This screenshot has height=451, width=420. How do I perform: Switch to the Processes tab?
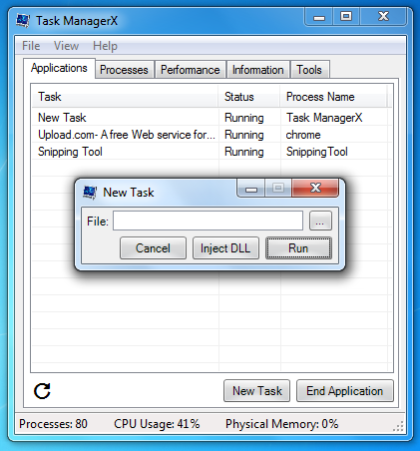124,70
